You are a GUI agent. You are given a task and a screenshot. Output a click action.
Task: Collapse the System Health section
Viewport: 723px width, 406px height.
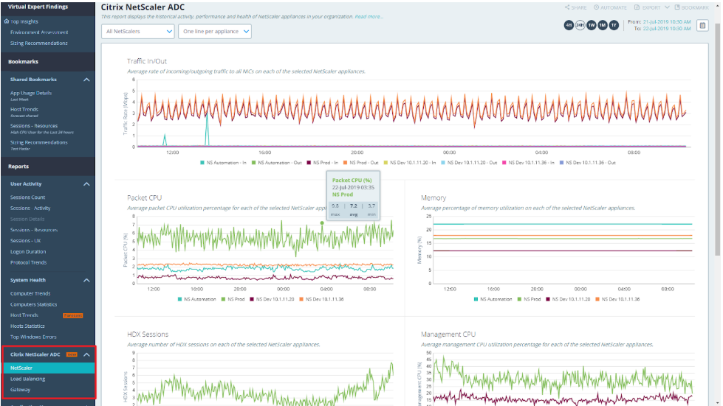click(86, 280)
